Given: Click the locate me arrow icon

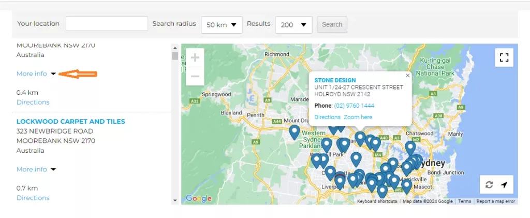Looking at the screenshot, I should tap(504, 185).
